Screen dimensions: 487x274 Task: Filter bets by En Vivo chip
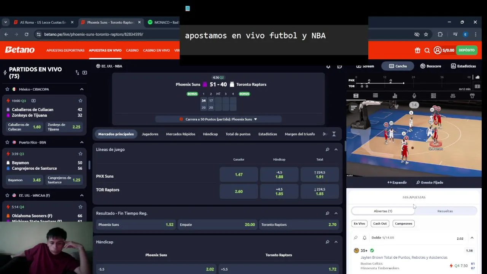[x=359, y=224]
